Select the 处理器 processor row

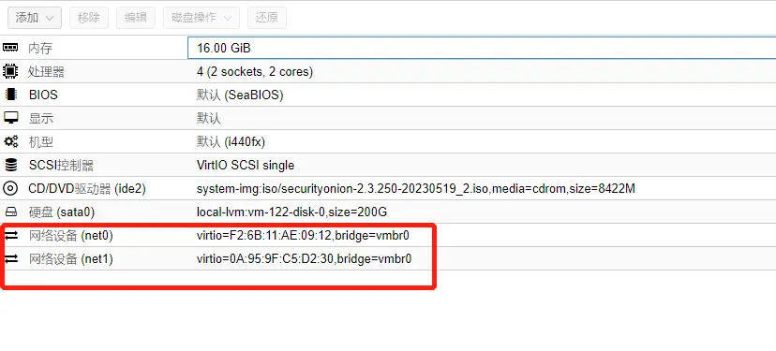(388, 72)
